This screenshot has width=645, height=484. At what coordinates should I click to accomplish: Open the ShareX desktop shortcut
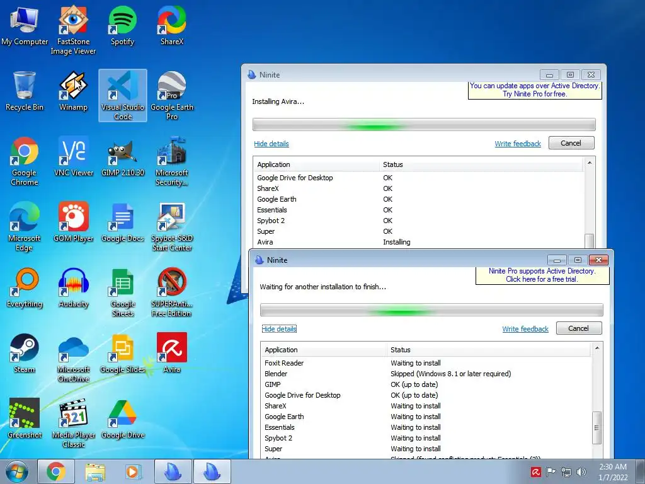(x=172, y=26)
